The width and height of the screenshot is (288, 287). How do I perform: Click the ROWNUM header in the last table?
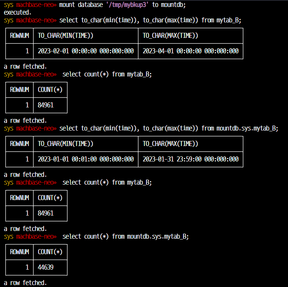[x=19, y=252]
